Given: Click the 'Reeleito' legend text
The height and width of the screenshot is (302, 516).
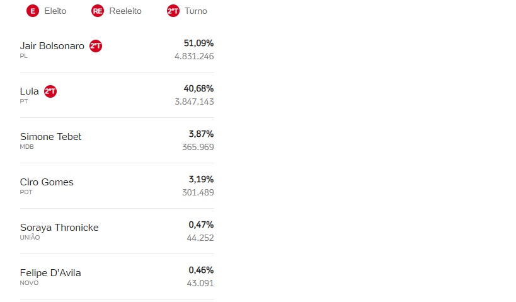Looking at the screenshot, I should tap(126, 11).
